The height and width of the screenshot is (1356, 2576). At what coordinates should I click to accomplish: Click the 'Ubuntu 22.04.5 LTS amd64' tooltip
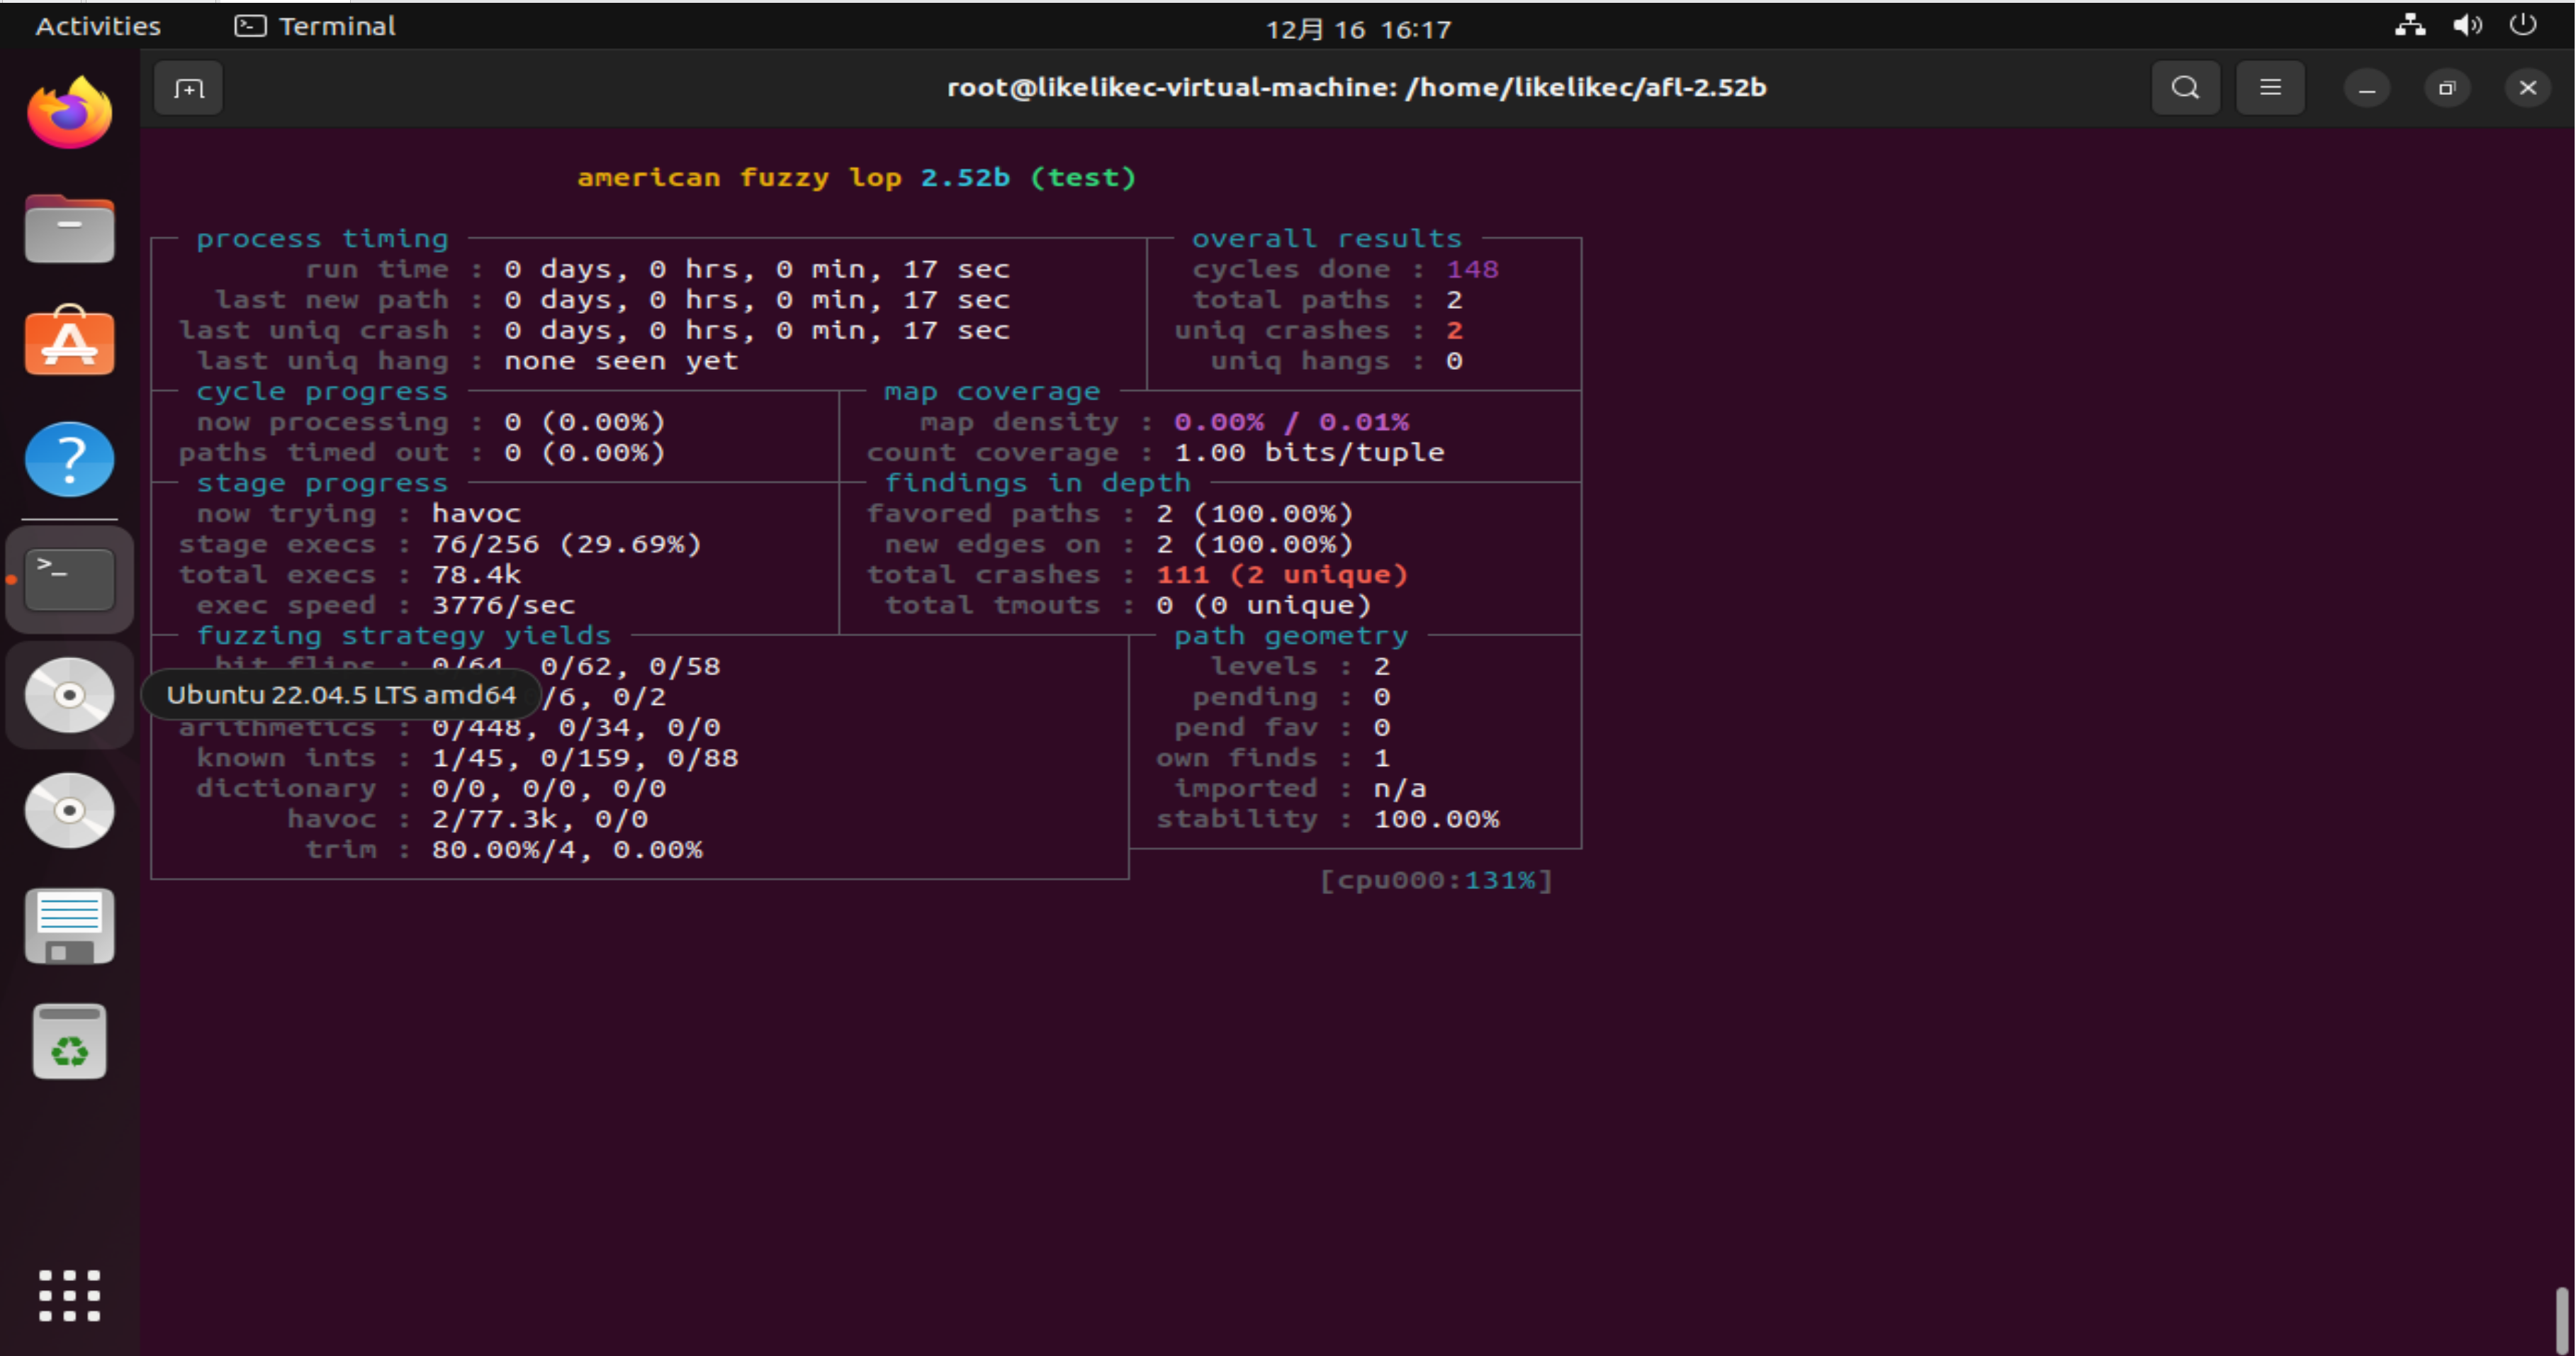pos(341,695)
